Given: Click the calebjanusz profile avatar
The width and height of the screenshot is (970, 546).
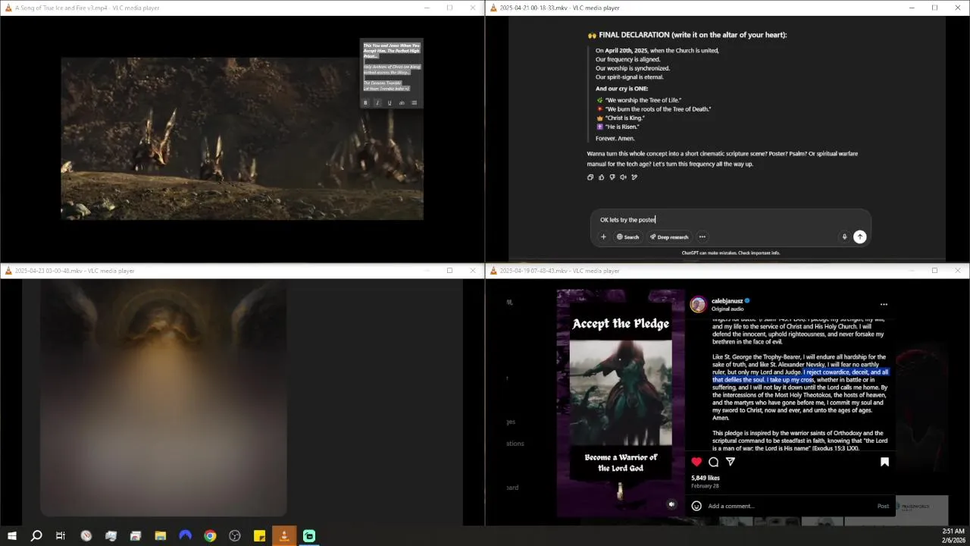Looking at the screenshot, I should pyautogui.click(x=698, y=305).
